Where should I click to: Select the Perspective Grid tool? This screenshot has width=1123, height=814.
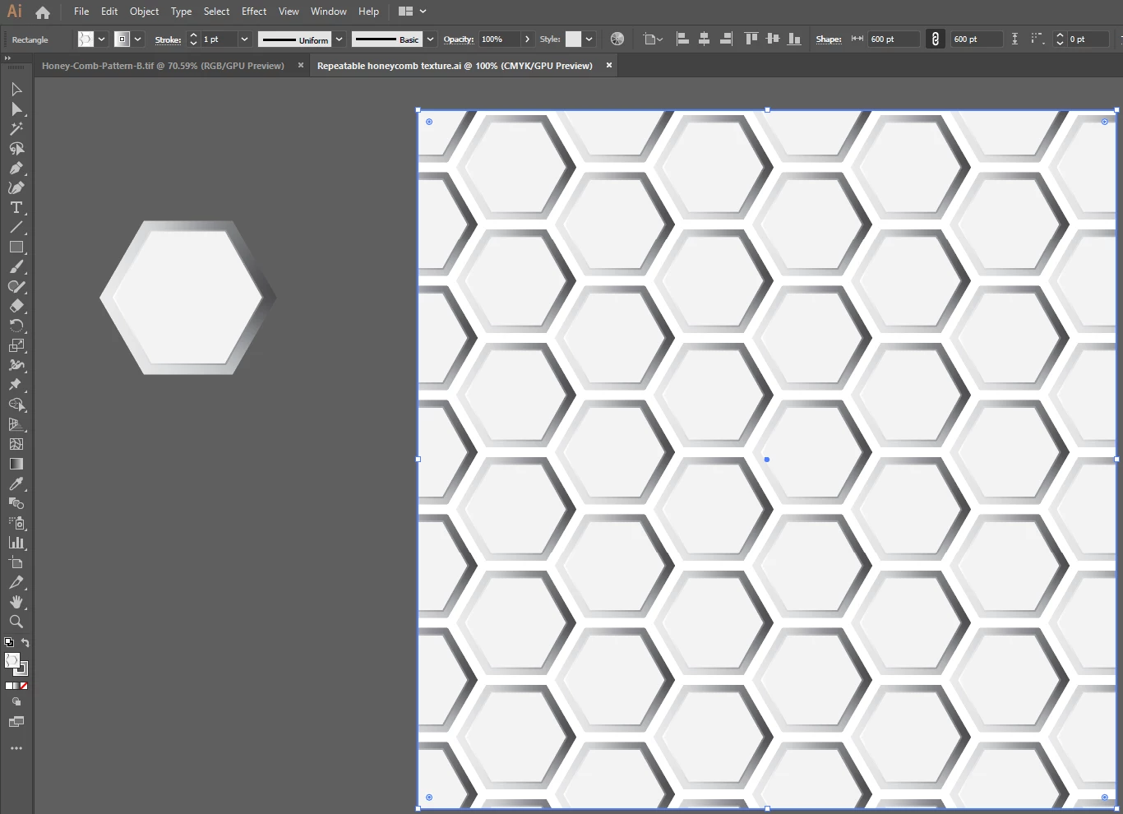tap(16, 424)
